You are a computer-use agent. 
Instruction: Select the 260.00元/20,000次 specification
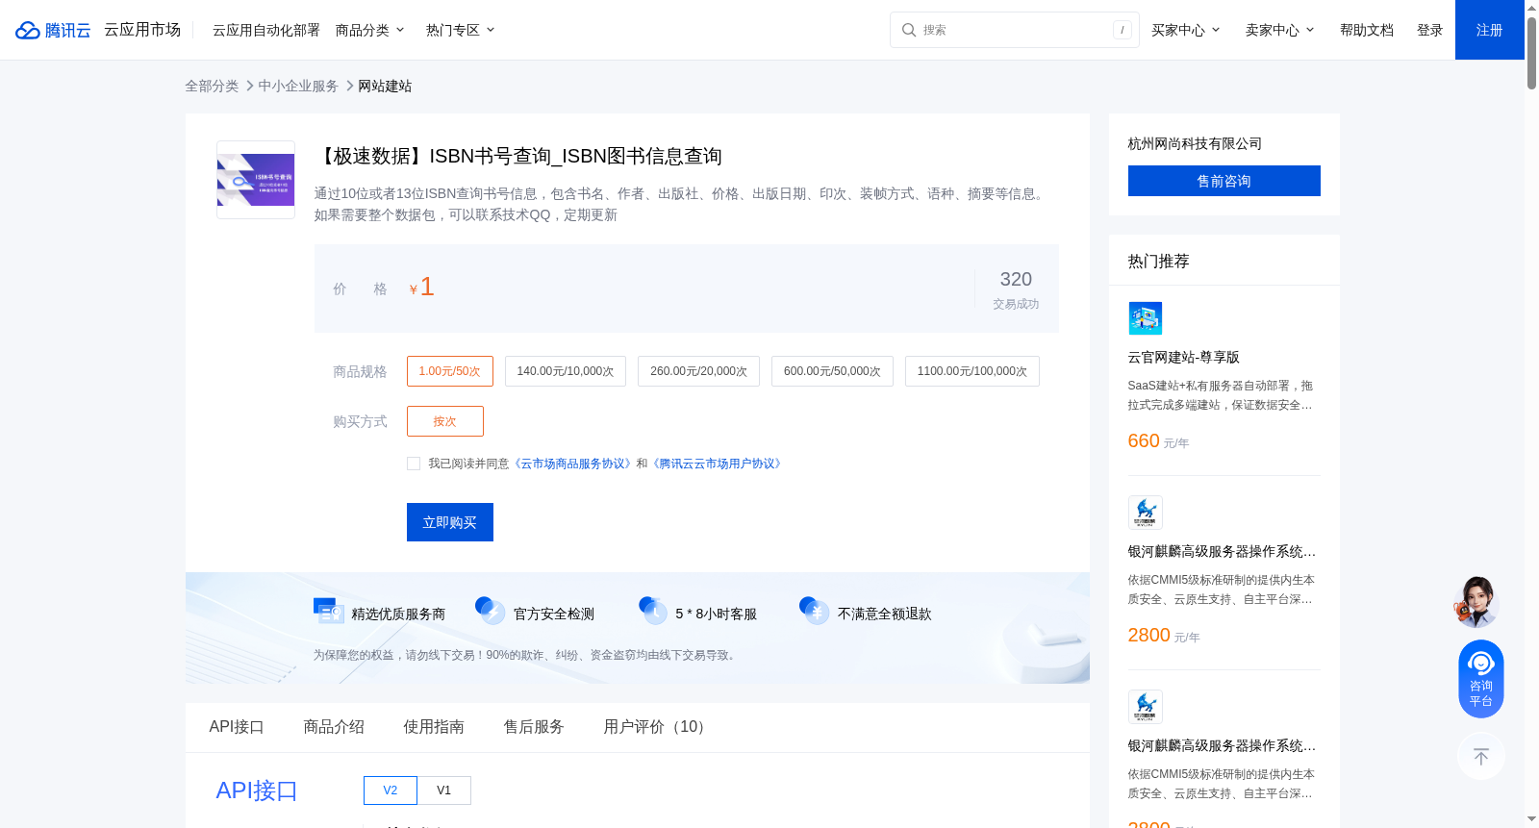(x=698, y=371)
